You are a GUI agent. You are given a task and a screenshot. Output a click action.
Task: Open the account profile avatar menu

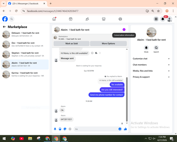tap(169, 19)
